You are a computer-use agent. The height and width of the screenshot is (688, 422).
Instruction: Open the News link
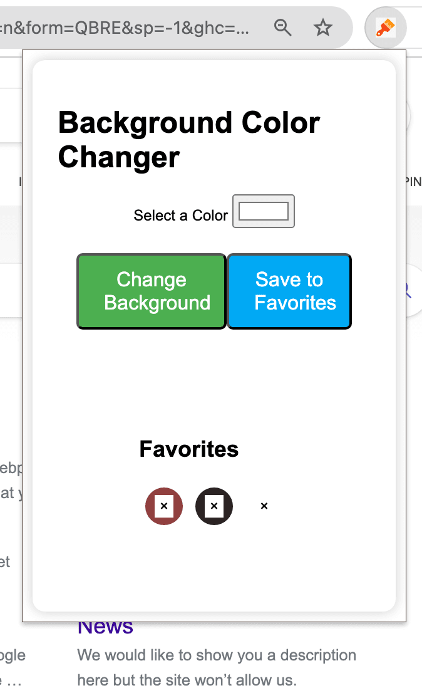coord(105,625)
